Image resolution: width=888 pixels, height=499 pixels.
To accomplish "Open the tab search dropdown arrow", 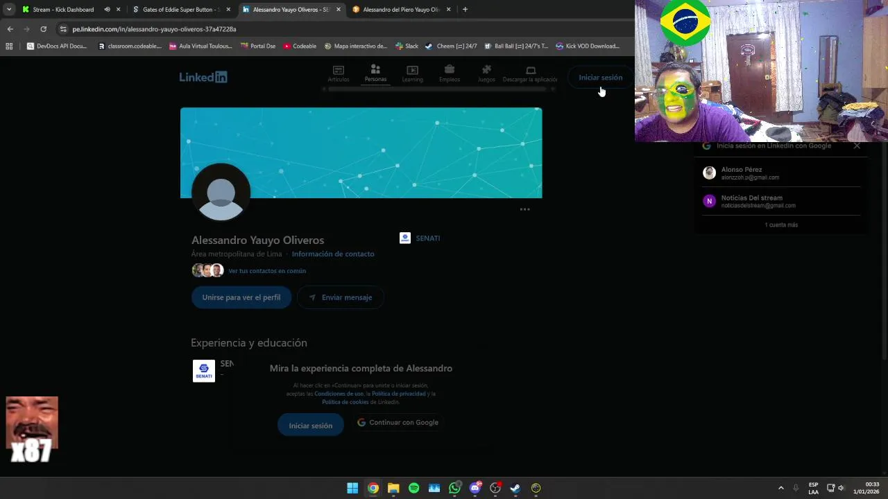I will (x=9, y=10).
